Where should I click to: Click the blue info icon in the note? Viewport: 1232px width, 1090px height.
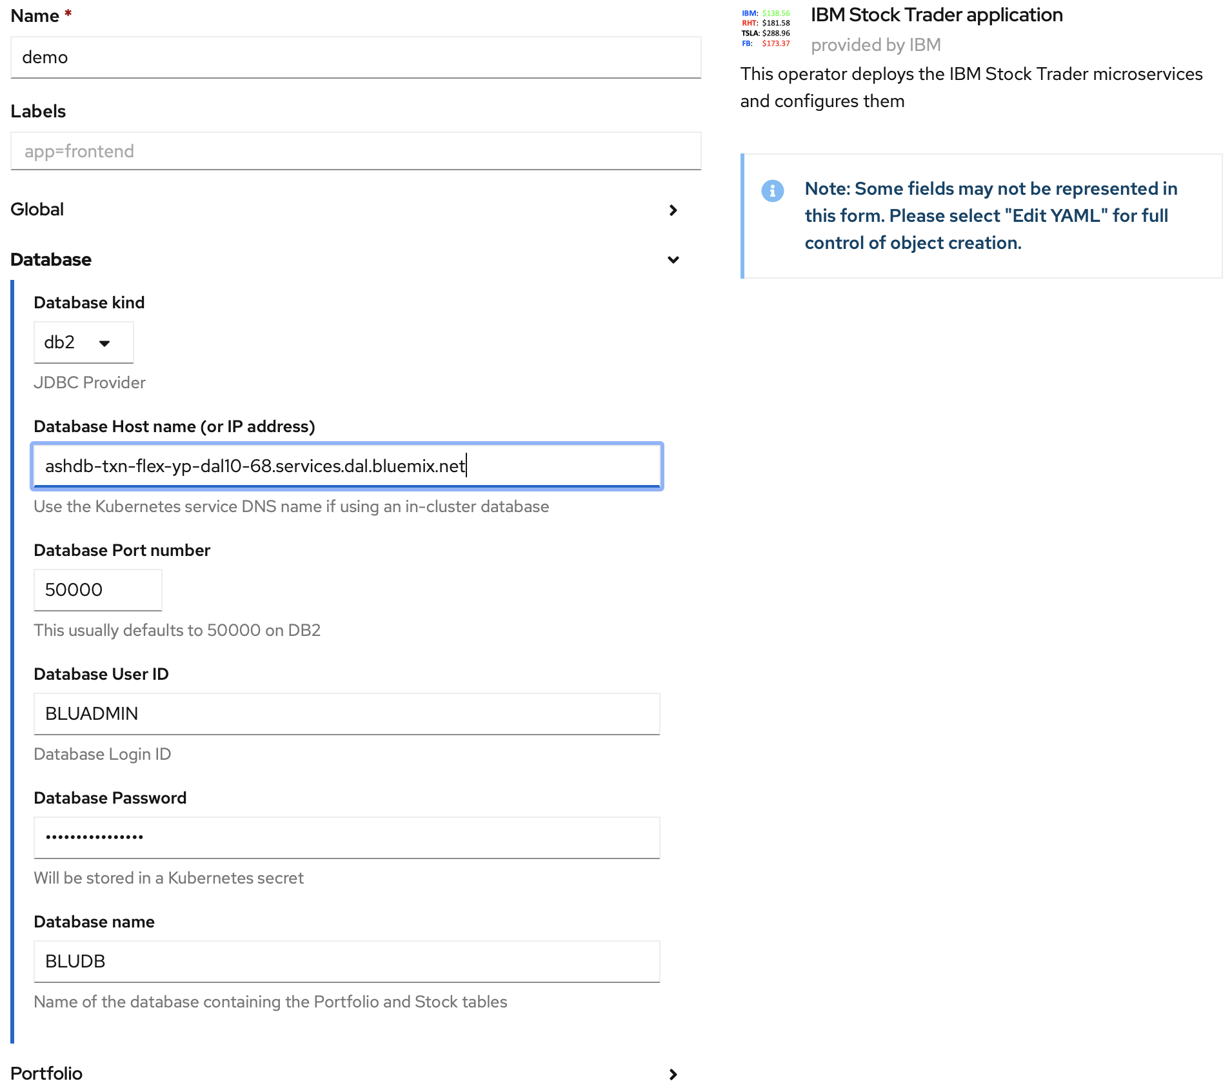click(x=772, y=191)
